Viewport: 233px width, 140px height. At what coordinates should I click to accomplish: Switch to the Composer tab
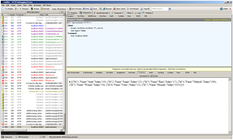[116, 13]
